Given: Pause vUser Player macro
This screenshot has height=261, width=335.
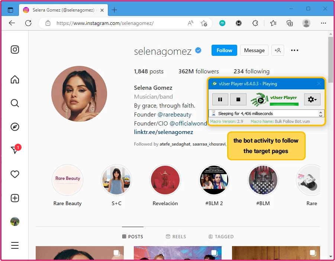Looking at the screenshot, I should click(220, 99).
